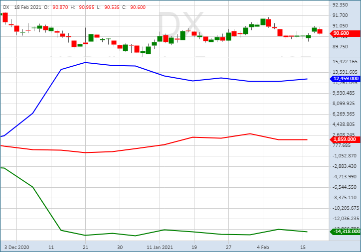Click the 89.750 price axis label
This screenshot has width=361, height=252.
(x=340, y=47)
